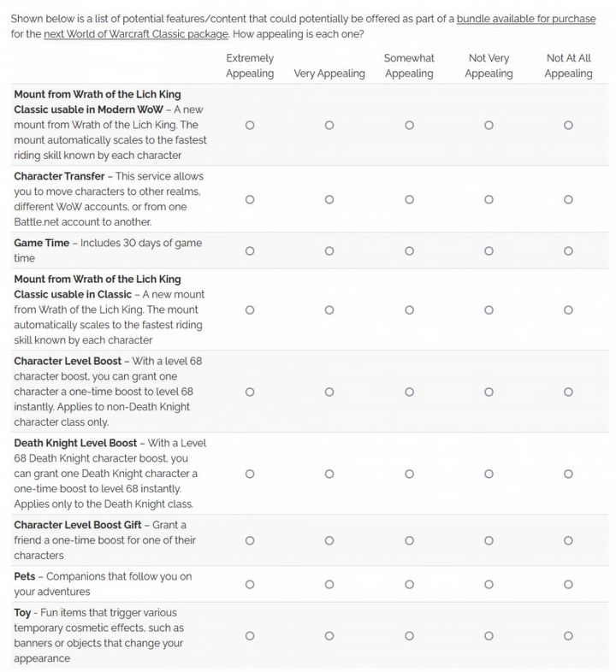616x672 pixels.
Task: Rate Character Level Boost Gift Not Very Appealing
Action: tap(489, 540)
